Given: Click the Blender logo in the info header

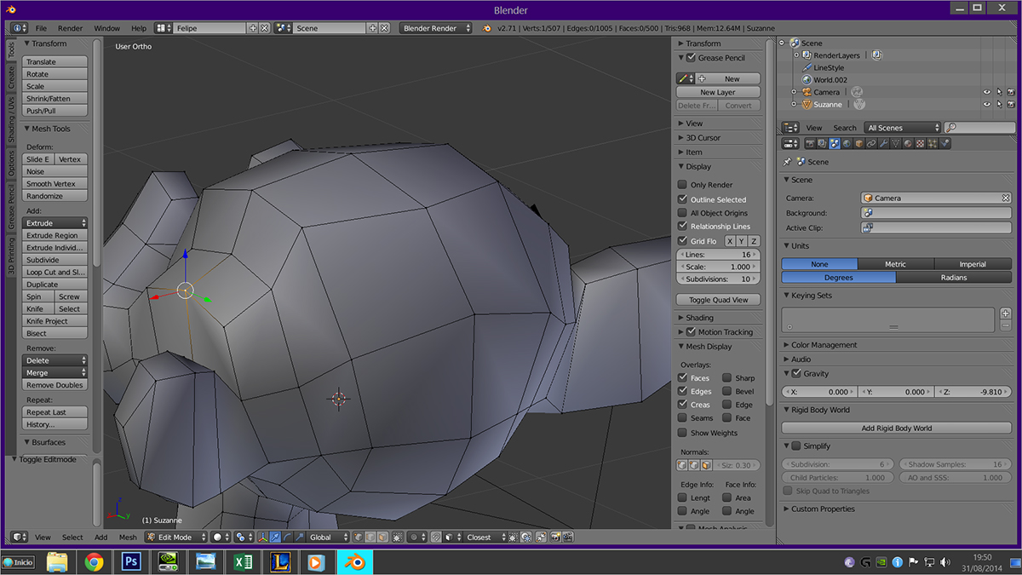Looking at the screenshot, I should pos(486,28).
